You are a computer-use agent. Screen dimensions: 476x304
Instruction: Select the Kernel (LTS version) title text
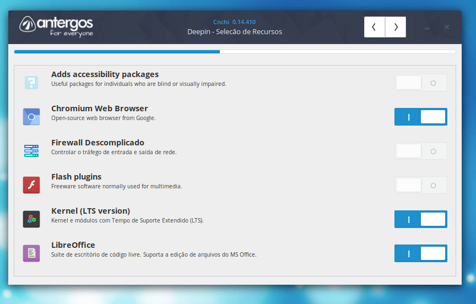pos(90,211)
